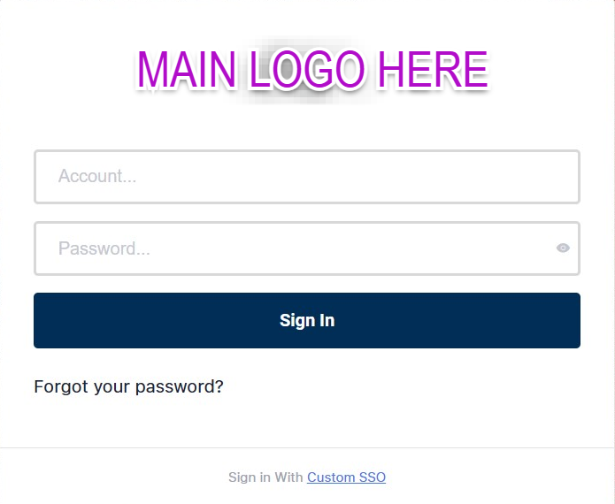Toggle password visibility eye icon
The height and width of the screenshot is (504, 615).
pyautogui.click(x=563, y=248)
